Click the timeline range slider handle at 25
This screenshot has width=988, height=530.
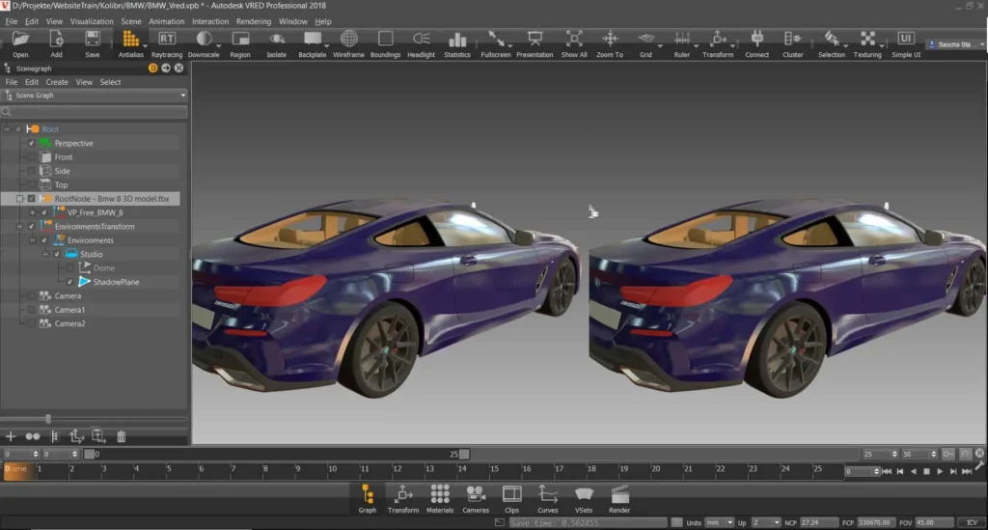click(464, 454)
